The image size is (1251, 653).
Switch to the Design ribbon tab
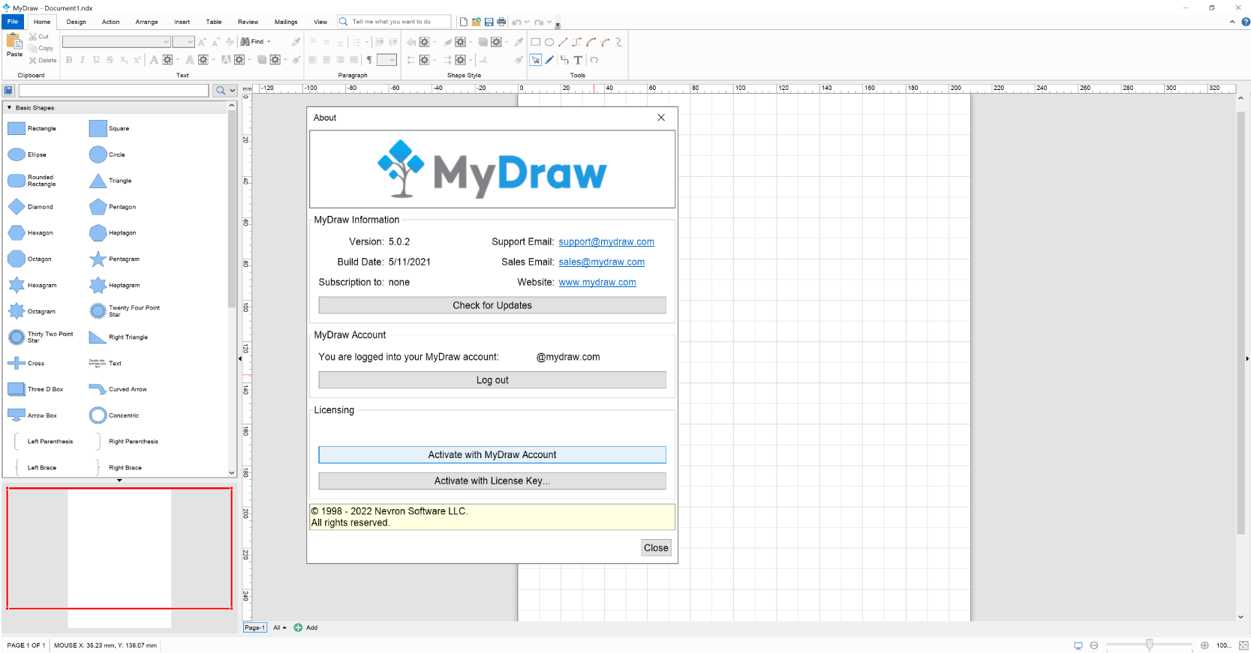coord(77,22)
